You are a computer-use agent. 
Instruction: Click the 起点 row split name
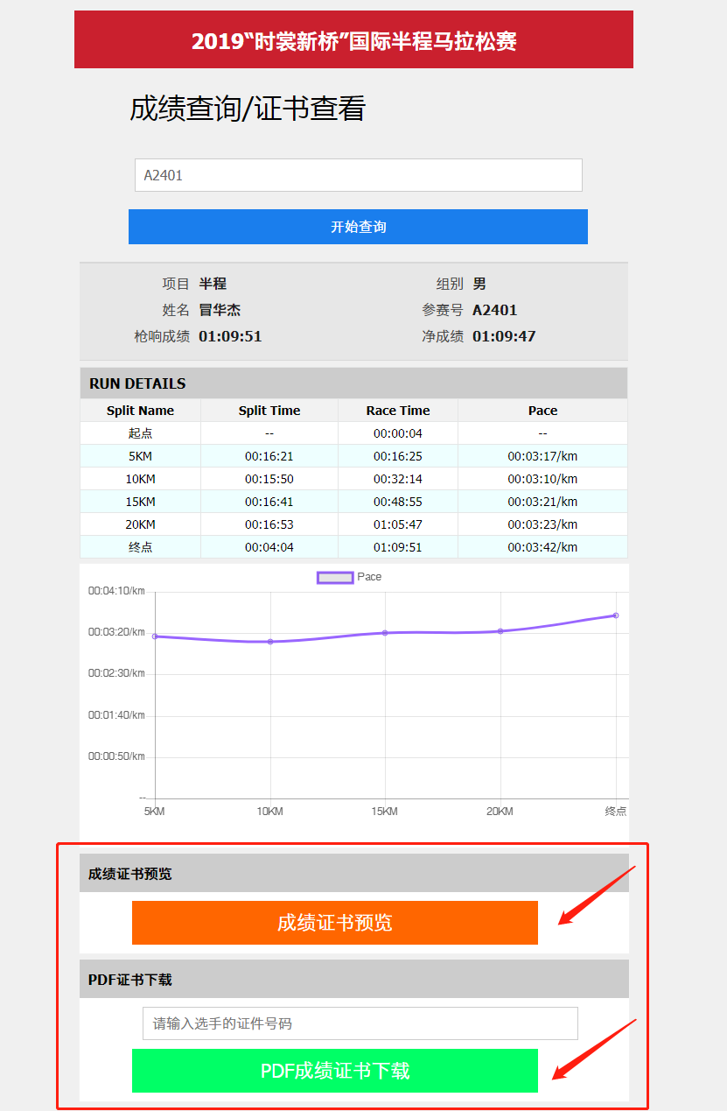coord(140,433)
